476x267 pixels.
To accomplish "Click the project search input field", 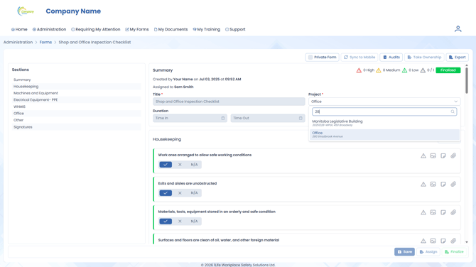I will click(384, 111).
